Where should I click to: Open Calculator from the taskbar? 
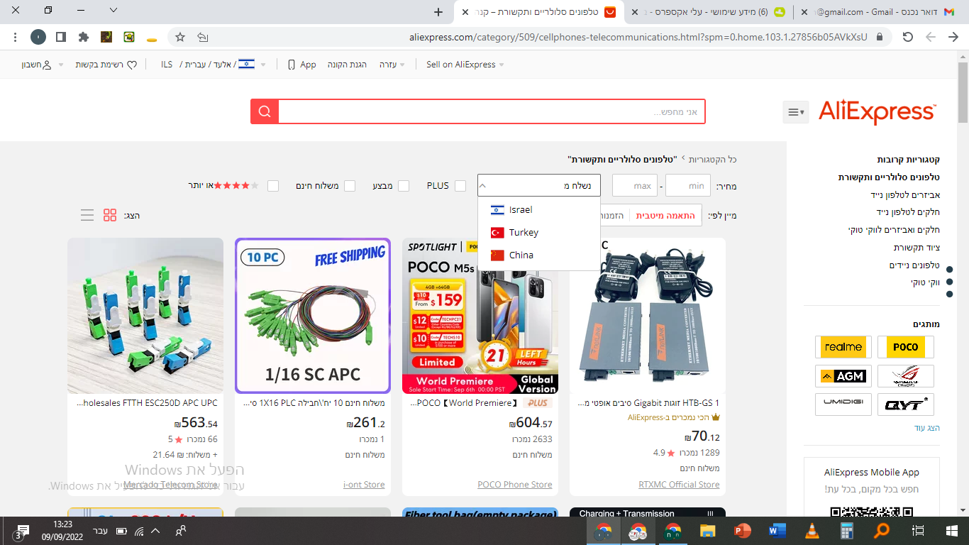point(846,531)
